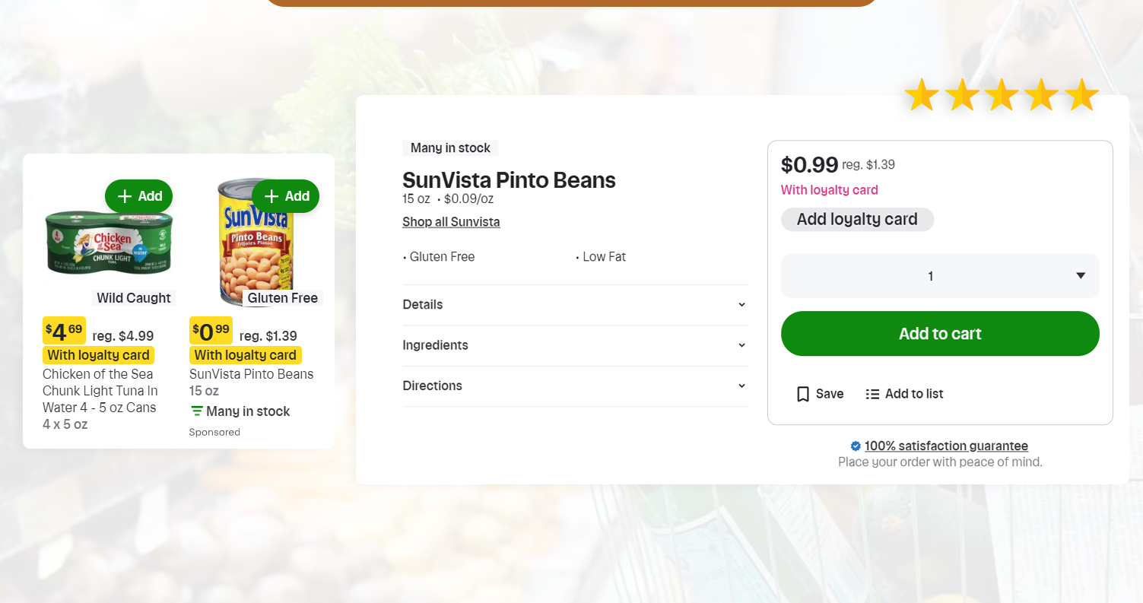Open the 100% satisfaction guarantee link
1143x603 pixels.
[x=946, y=446]
